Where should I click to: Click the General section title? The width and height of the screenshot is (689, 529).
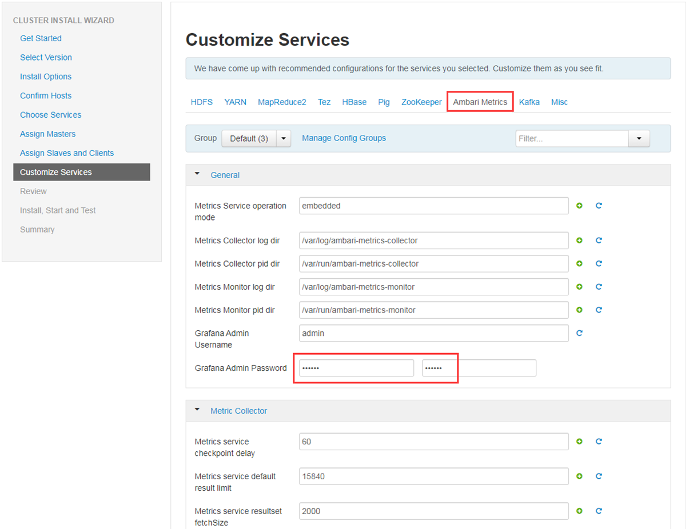pos(225,175)
